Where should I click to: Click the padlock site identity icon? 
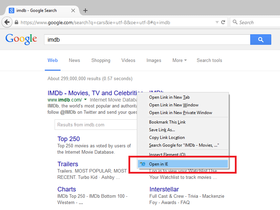[16, 22]
